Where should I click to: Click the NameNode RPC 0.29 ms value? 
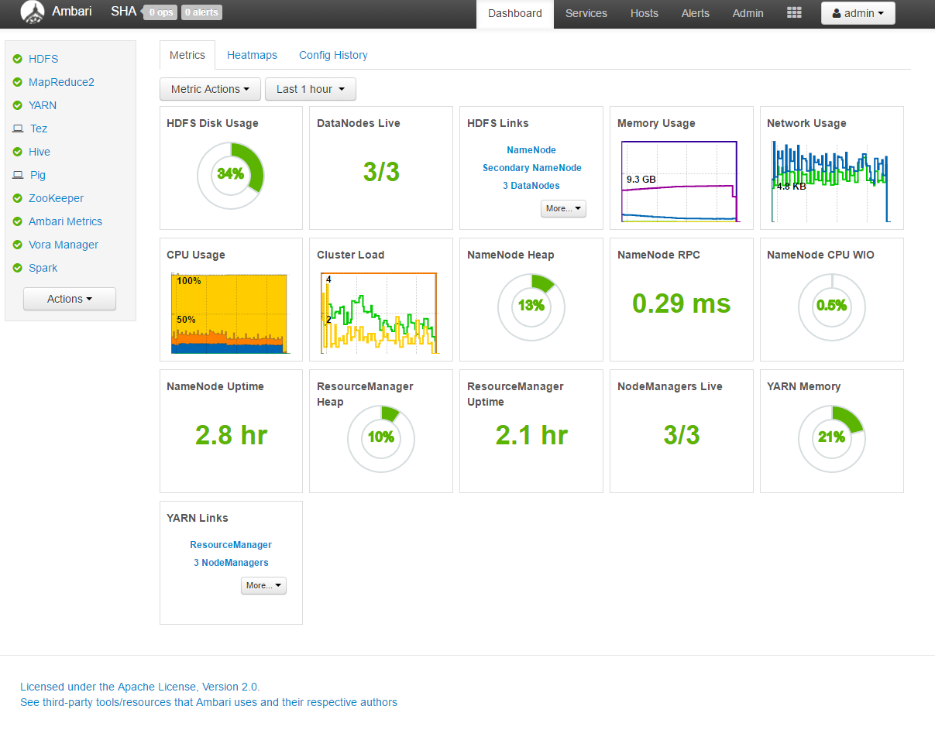(682, 303)
